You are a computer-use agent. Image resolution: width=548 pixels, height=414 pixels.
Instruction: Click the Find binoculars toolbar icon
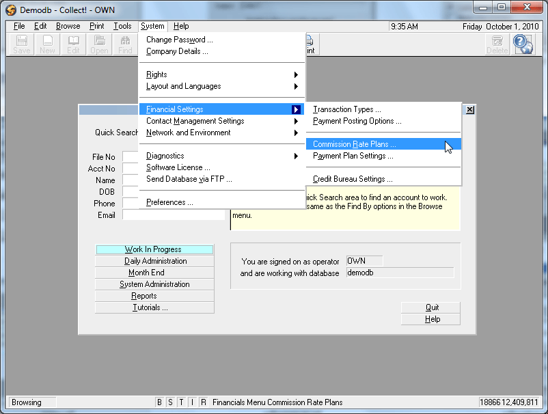point(125,44)
